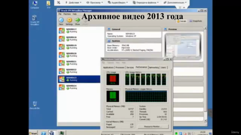Click the SERVER24 Windows XP icon
This screenshot has height=135, width=241.
pyautogui.click(x=62, y=87)
